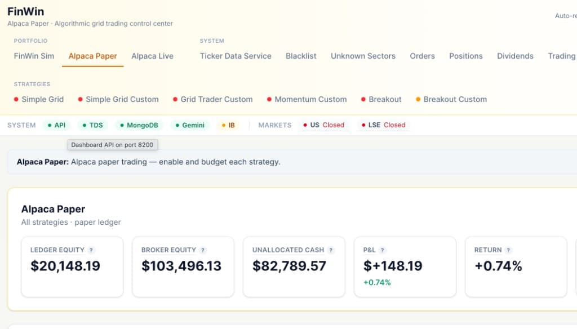Screen dimensions: 577x329
Task: Select the Breakout Custom strategy
Action: click(451, 99)
